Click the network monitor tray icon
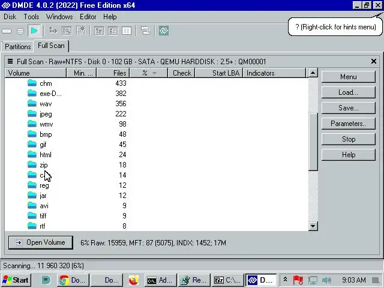The height and width of the screenshot is (288, 384). [313, 280]
